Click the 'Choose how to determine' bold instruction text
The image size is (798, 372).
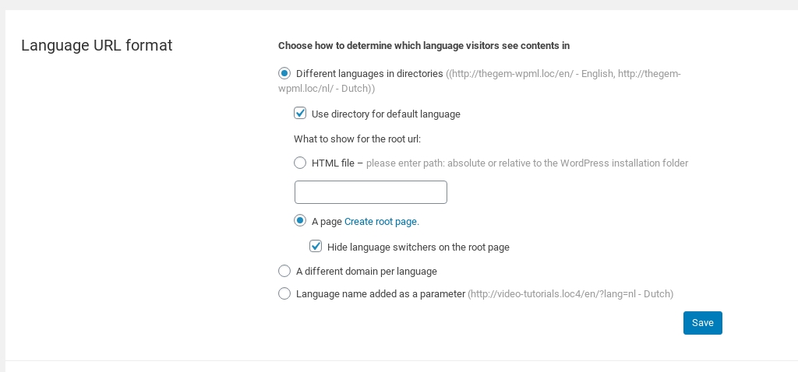pos(429,46)
